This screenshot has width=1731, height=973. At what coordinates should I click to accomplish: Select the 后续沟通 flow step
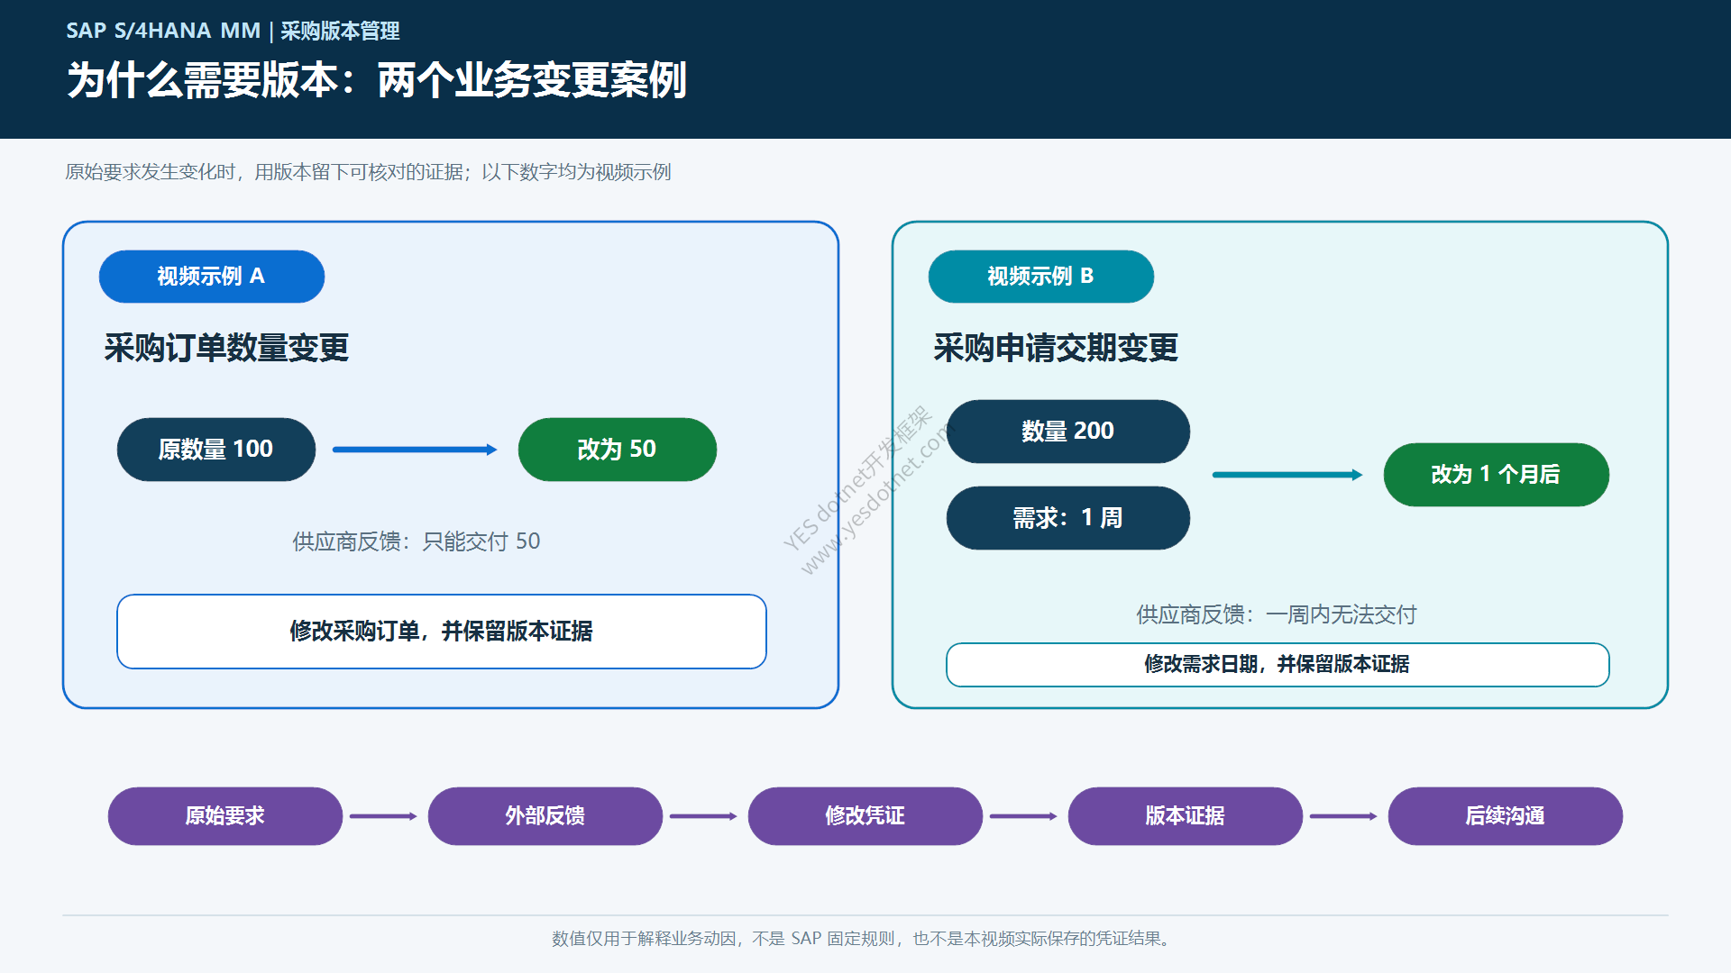(x=1506, y=816)
